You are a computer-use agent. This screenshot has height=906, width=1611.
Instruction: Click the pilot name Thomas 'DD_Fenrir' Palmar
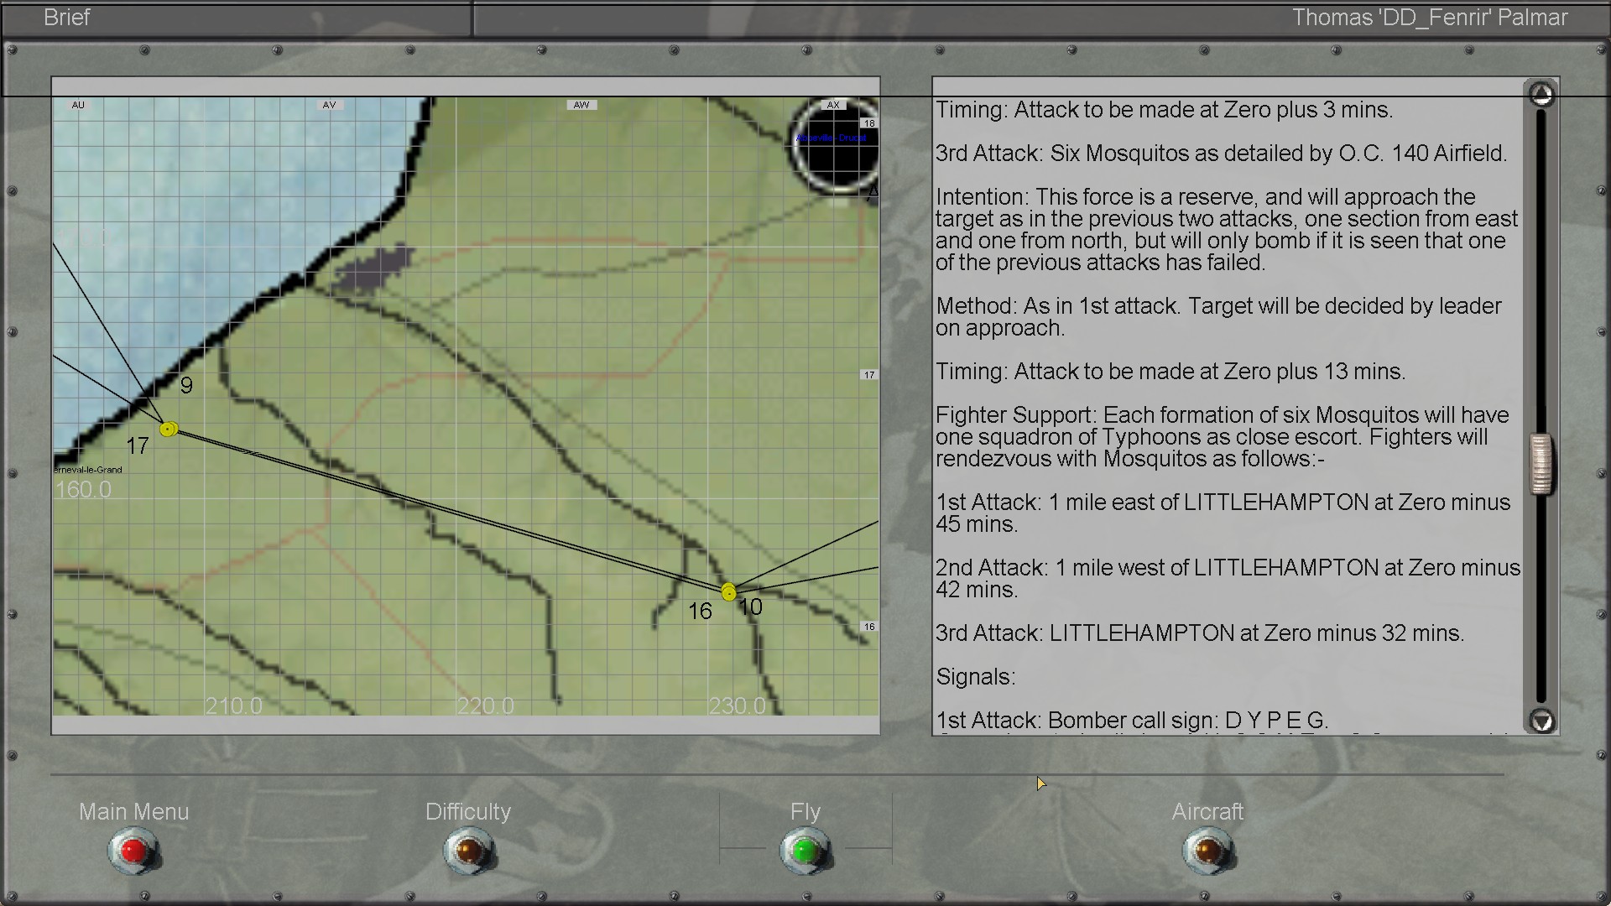[x=1429, y=18]
